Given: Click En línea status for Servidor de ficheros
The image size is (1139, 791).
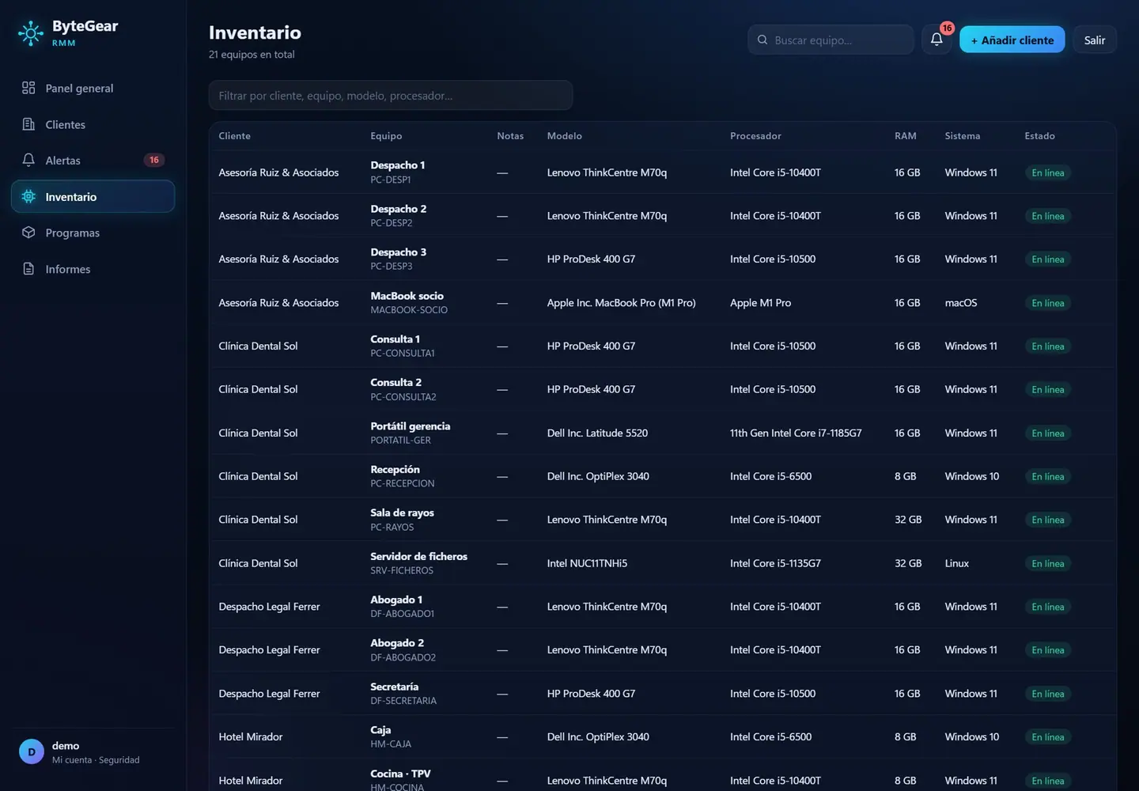Looking at the screenshot, I should pyautogui.click(x=1048, y=564).
